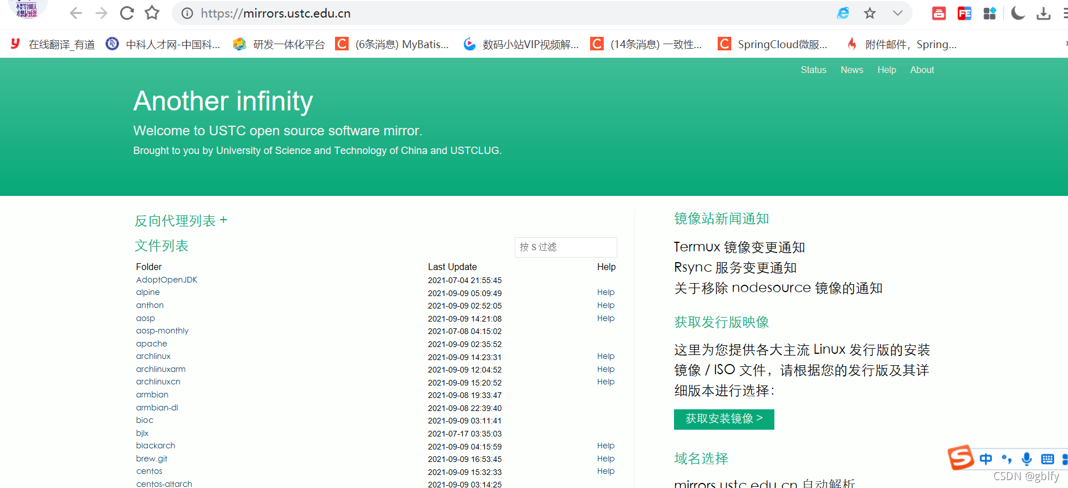Click the browser Forward arrow
The width and height of the screenshot is (1068, 488).
tap(101, 13)
